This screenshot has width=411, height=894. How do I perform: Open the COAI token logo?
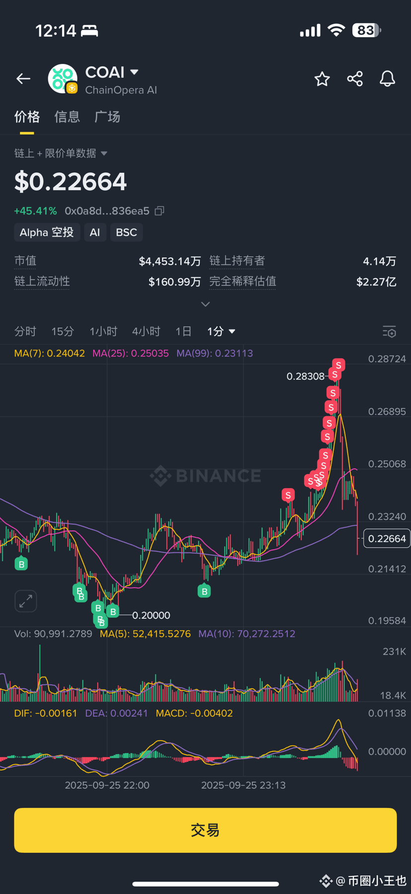(63, 78)
